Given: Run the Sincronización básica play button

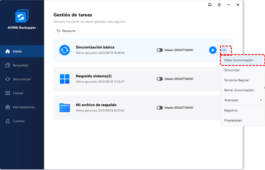Looking at the screenshot, I should [x=213, y=50].
